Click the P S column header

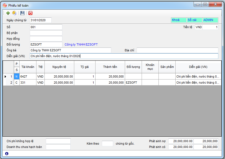17,67
